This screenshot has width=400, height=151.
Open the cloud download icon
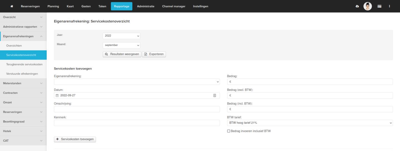[357, 6]
